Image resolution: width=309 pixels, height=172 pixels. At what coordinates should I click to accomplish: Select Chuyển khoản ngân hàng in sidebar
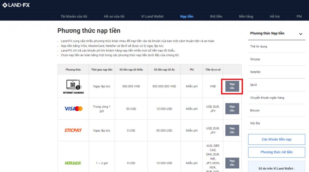[x=267, y=98]
